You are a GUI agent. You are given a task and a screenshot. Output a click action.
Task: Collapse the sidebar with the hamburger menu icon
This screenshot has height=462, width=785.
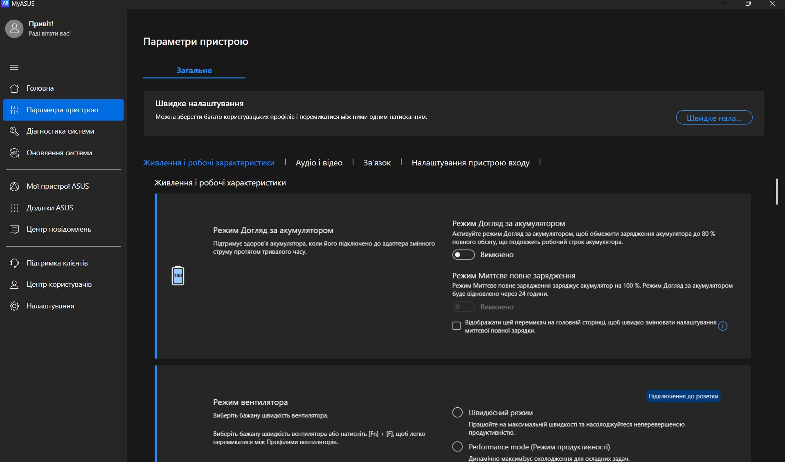(14, 67)
